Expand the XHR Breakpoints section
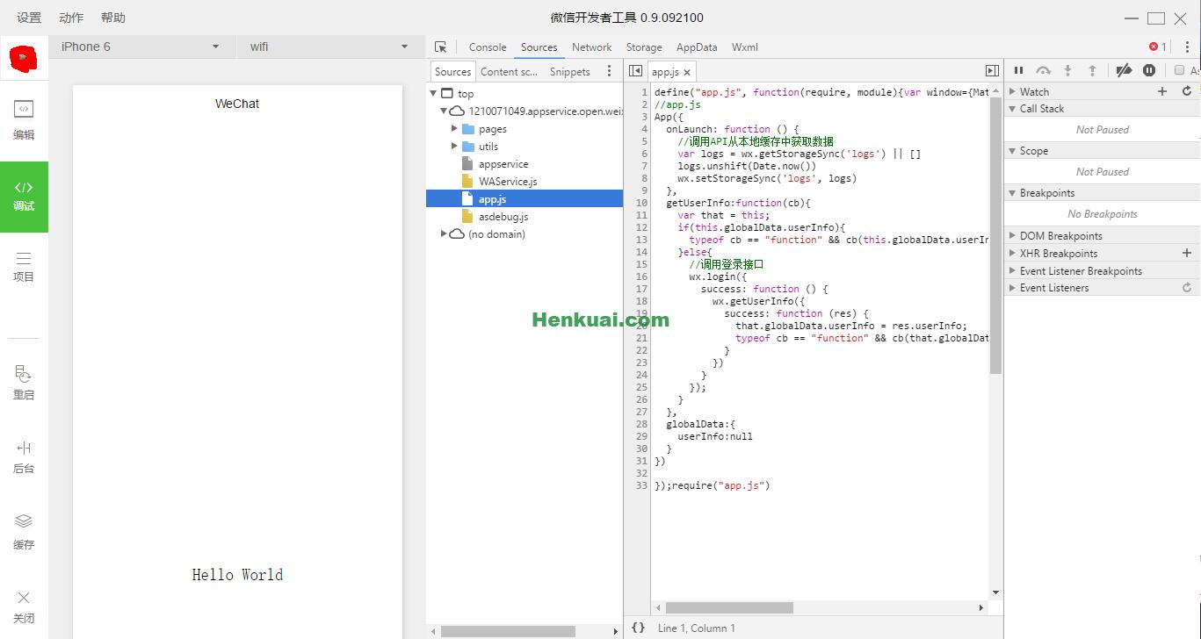This screenshot has width=1201, height=639. (x=1012, y=254)
